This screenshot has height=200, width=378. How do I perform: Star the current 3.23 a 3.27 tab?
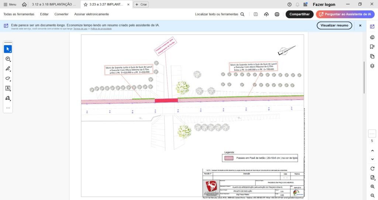click(x=86, y=4)
